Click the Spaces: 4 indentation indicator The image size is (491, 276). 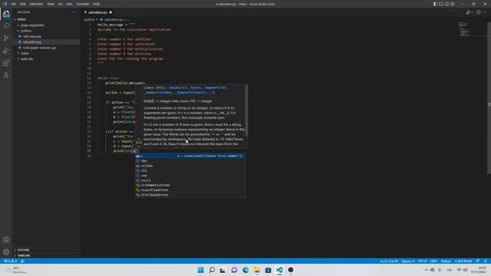[407, 261]
